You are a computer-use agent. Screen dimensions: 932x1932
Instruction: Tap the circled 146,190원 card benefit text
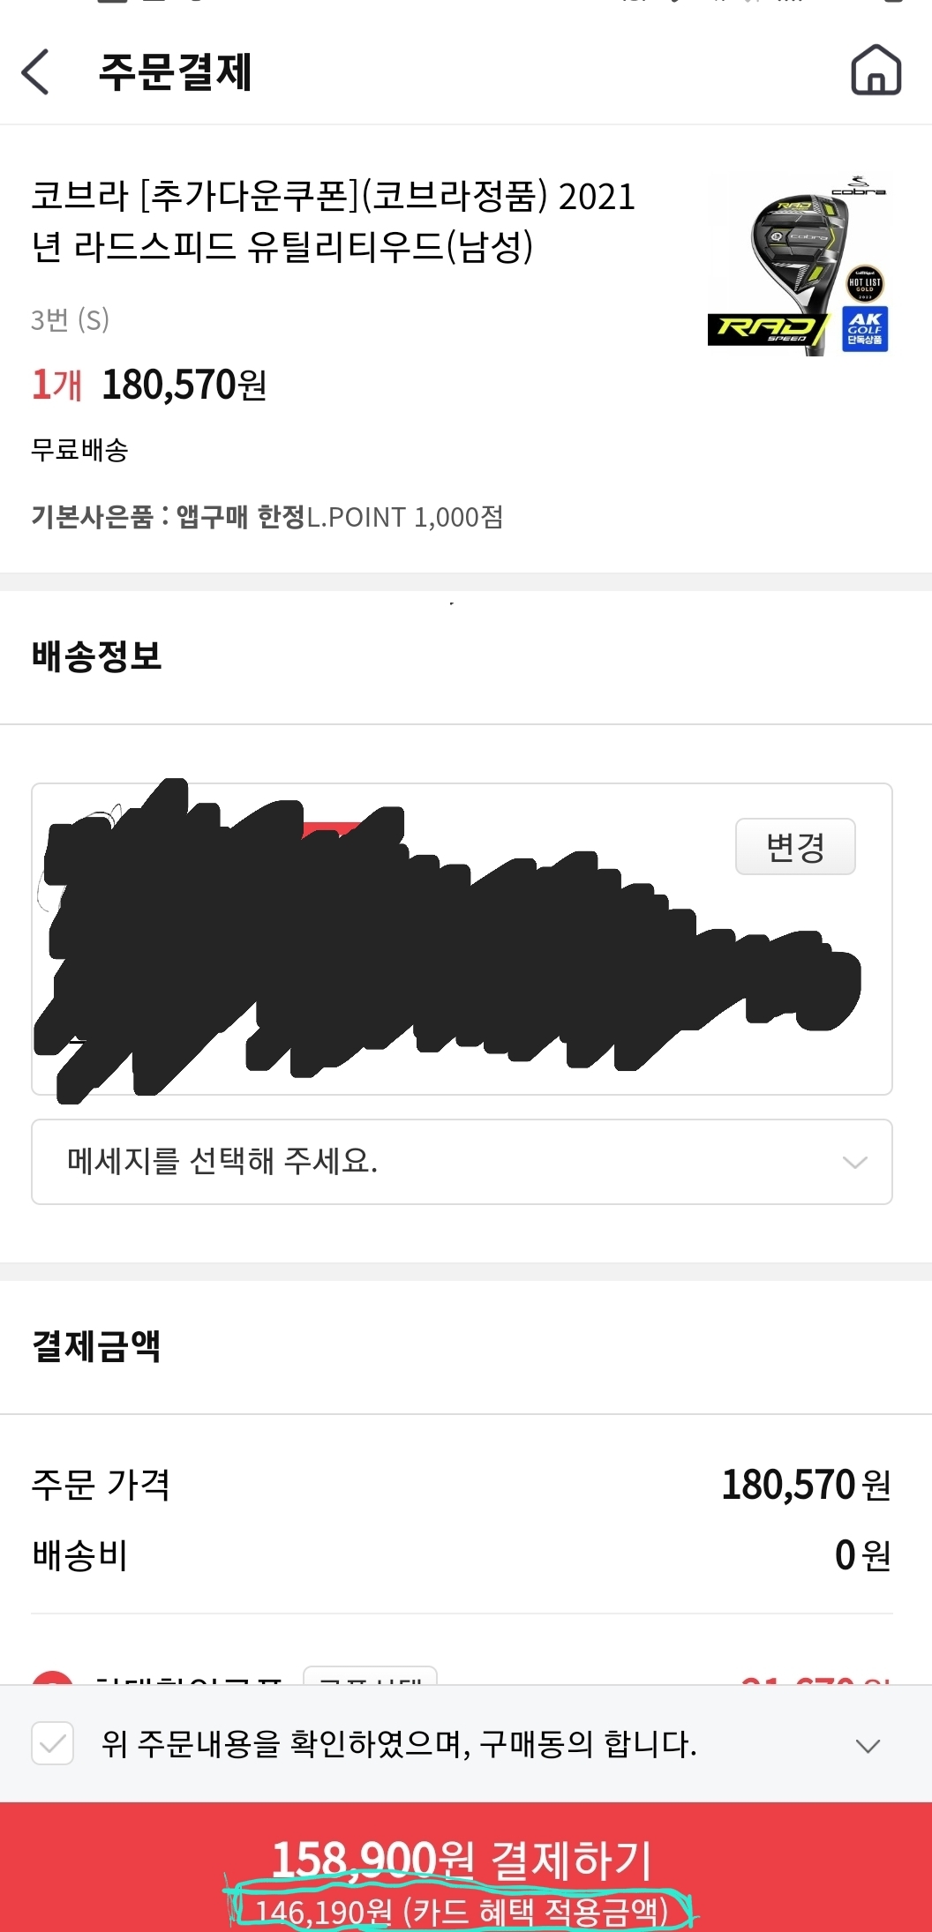[461, 1911]
